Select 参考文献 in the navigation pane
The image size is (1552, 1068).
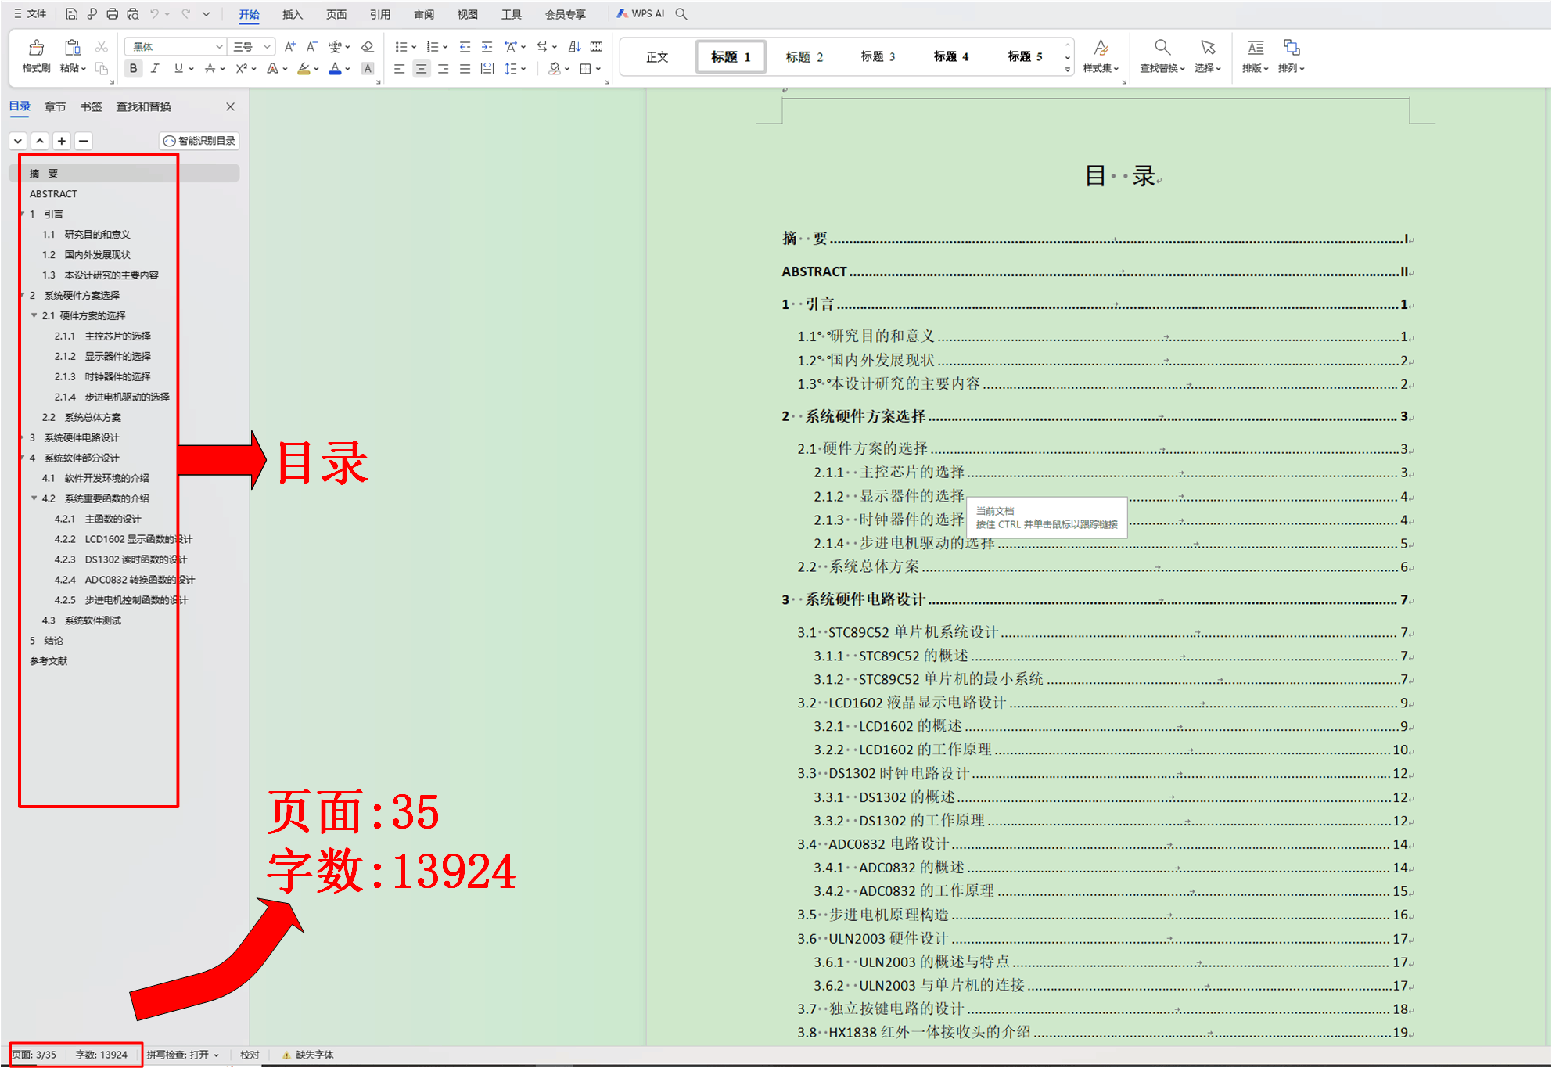(48, 660)
